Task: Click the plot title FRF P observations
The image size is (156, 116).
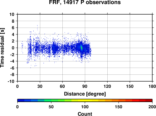Action: [x=85, y=2]
